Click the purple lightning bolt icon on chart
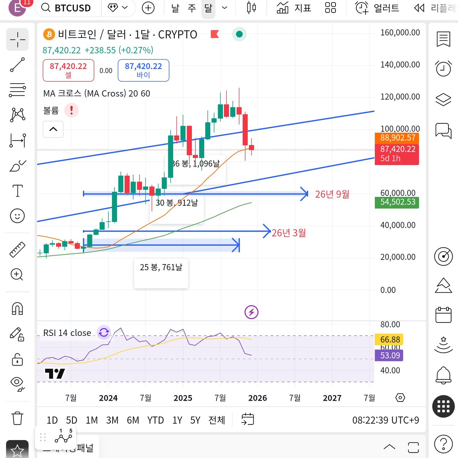The image size is (458, 458). (252, 312)
